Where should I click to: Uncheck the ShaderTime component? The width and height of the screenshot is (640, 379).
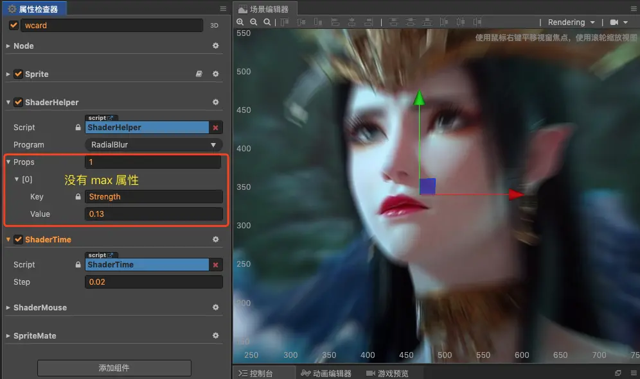click(x=18, y=240)
